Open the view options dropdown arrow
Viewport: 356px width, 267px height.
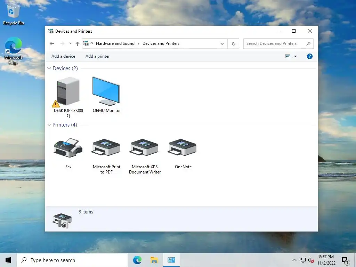295,56
